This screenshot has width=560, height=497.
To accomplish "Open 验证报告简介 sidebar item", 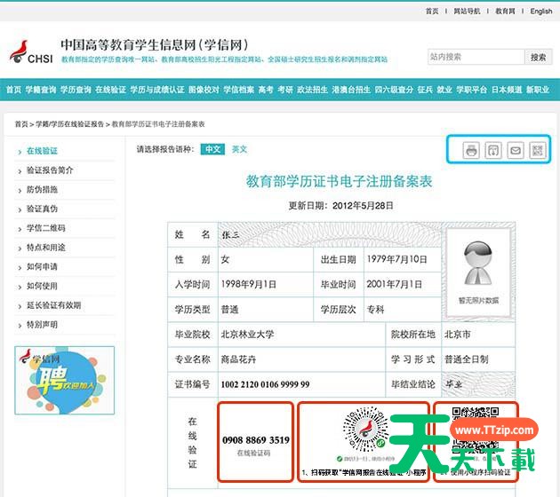I will tap(50, 170).
